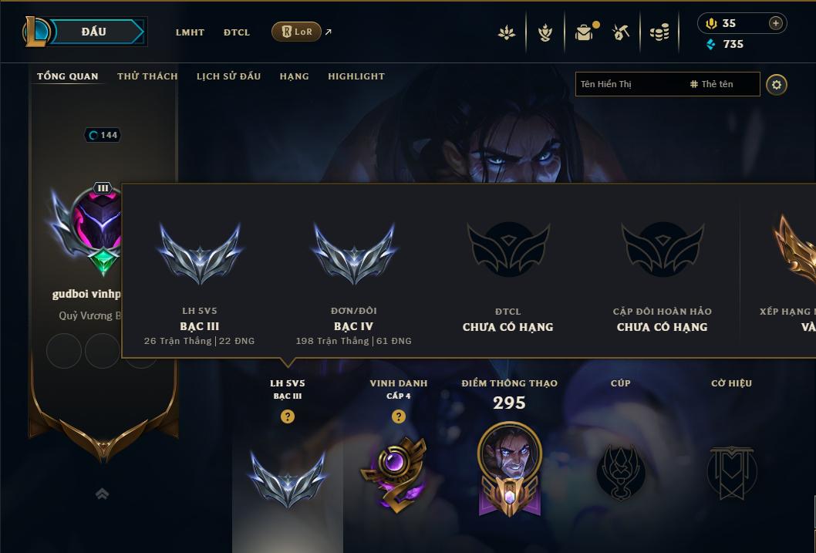Add RP with the plus button
816x553 pixels.
[775, 23]
